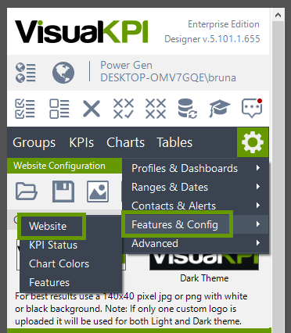Click the single X delete icon

[x=92, y=109]
